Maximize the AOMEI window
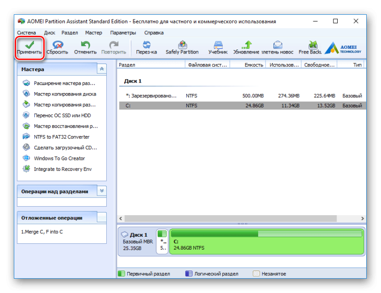Viewport: 381px width, 293px height. coord(335,21)
